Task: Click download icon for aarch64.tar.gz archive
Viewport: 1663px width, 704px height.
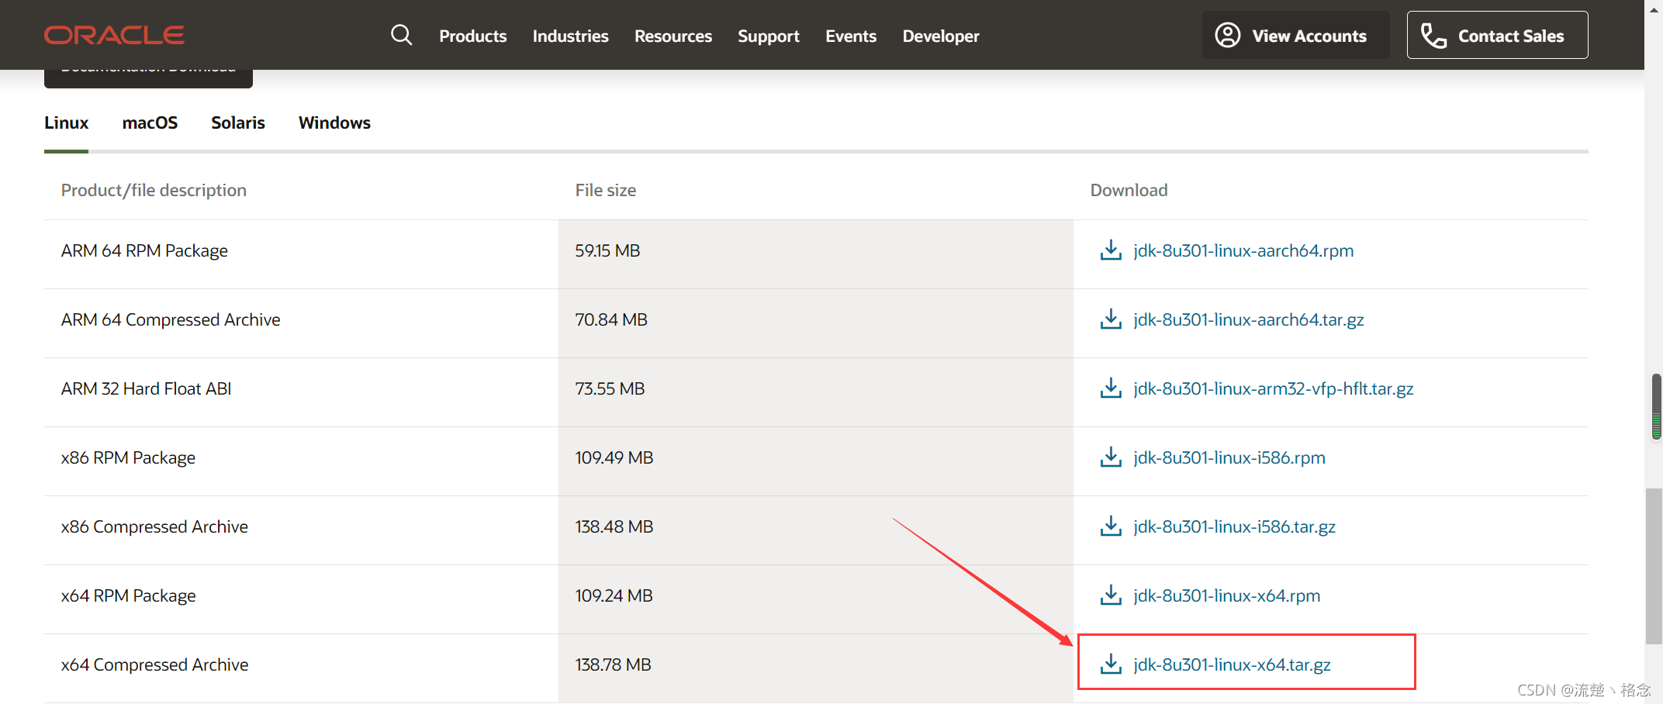Action: coord(1111,319)
